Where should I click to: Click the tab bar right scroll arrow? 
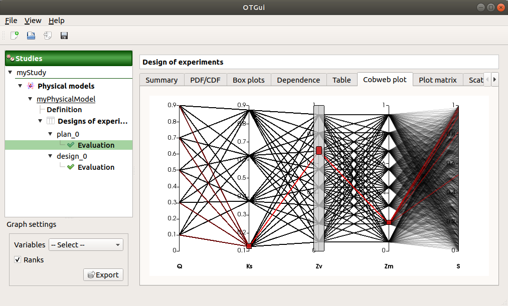point(494,79)
